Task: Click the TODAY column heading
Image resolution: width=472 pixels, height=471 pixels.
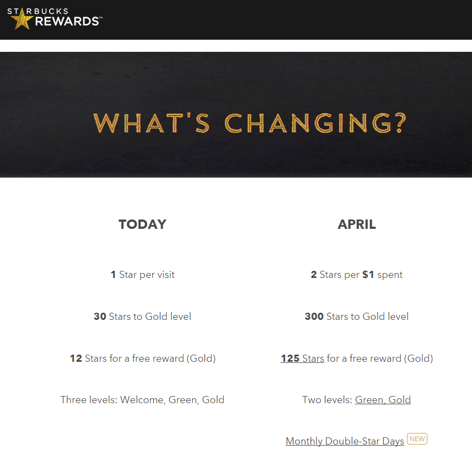Action: click(x=142, y=224)
